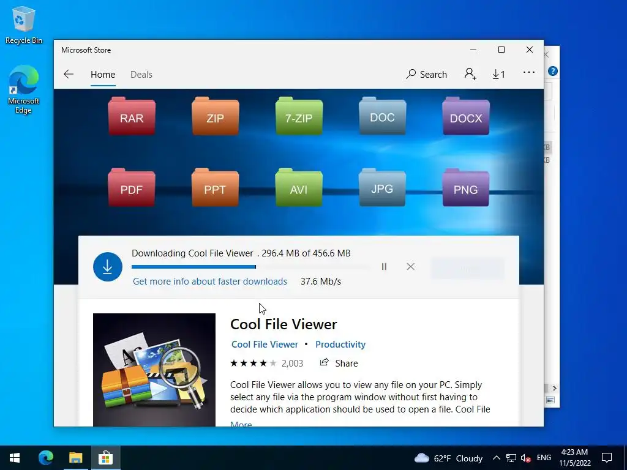Click the RAR folder icon
The height and width of the screenshot is (470, 627).
132,116
